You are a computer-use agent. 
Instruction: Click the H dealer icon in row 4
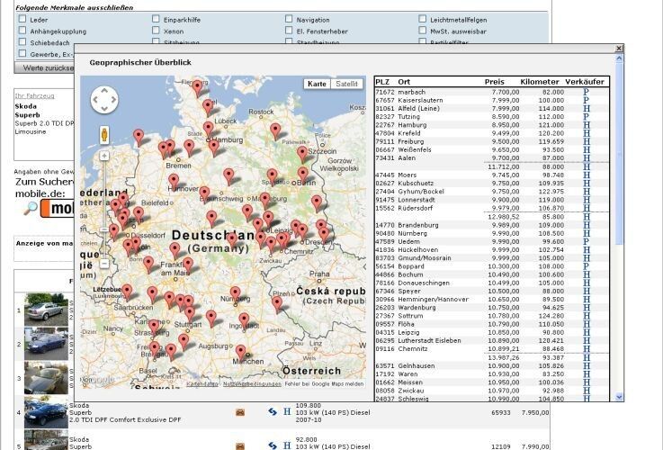click(x=287, y=411)
